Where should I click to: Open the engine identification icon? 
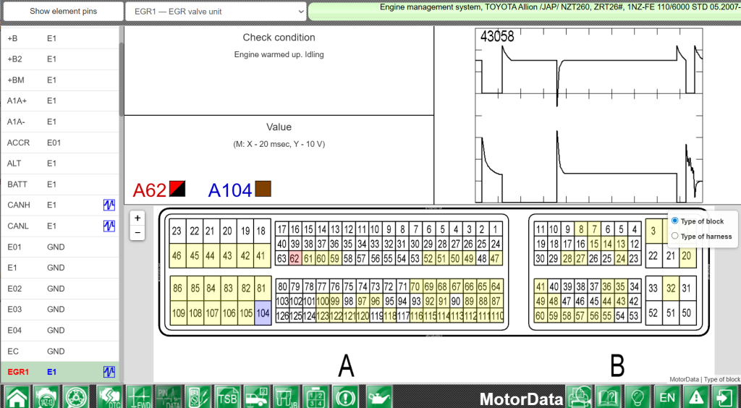[46, 396]
